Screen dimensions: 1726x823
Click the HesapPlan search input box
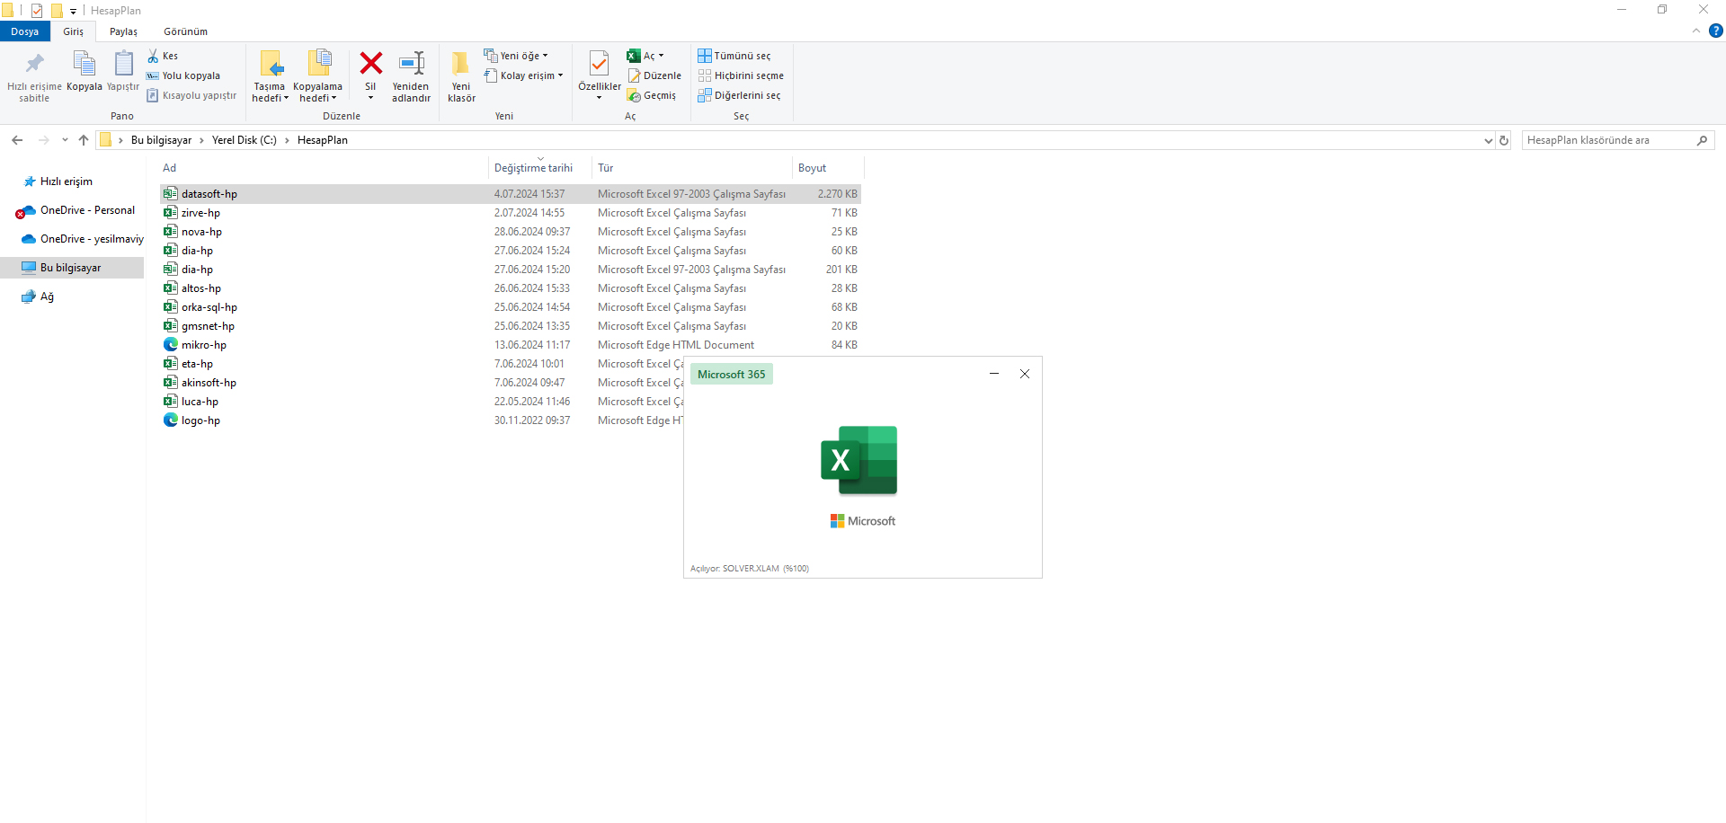click(1607, 140)
